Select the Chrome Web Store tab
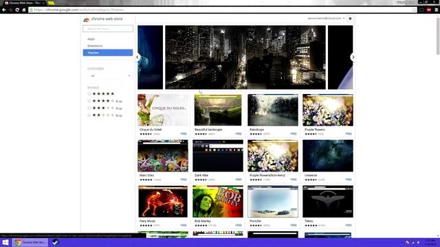 pos(25,3)
